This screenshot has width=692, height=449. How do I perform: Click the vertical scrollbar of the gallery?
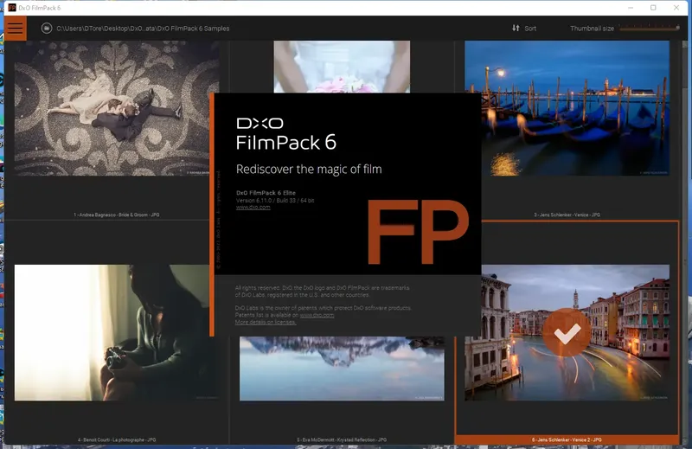coord(685,243)
